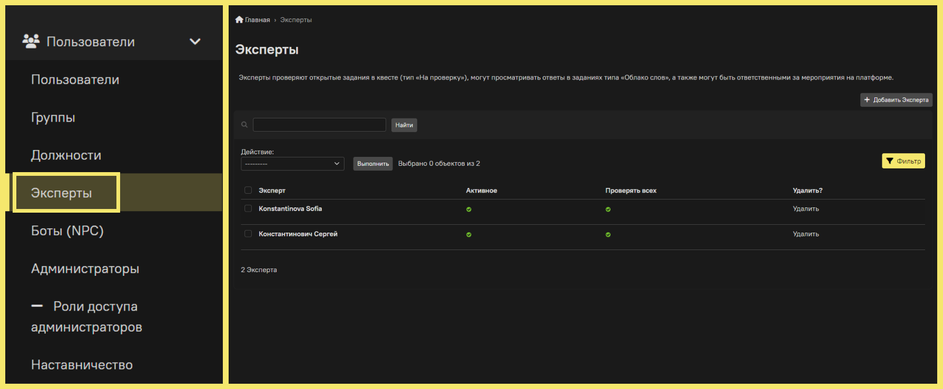Click Проверять всех icon for Konstantinova Sofia
Image resolution: width=943 pixels, height=389 pixels.
[x=608, y=210]
